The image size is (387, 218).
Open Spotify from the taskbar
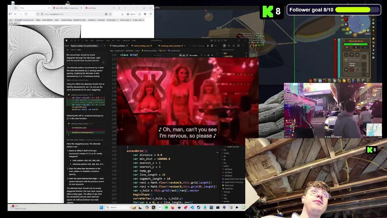click(x=166, y=207)
